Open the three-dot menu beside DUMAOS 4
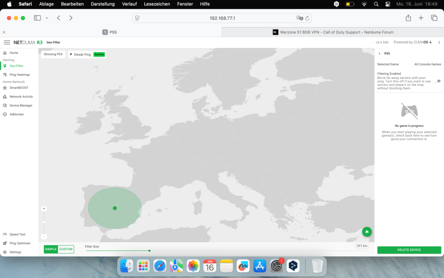 (x=439, y=42)
